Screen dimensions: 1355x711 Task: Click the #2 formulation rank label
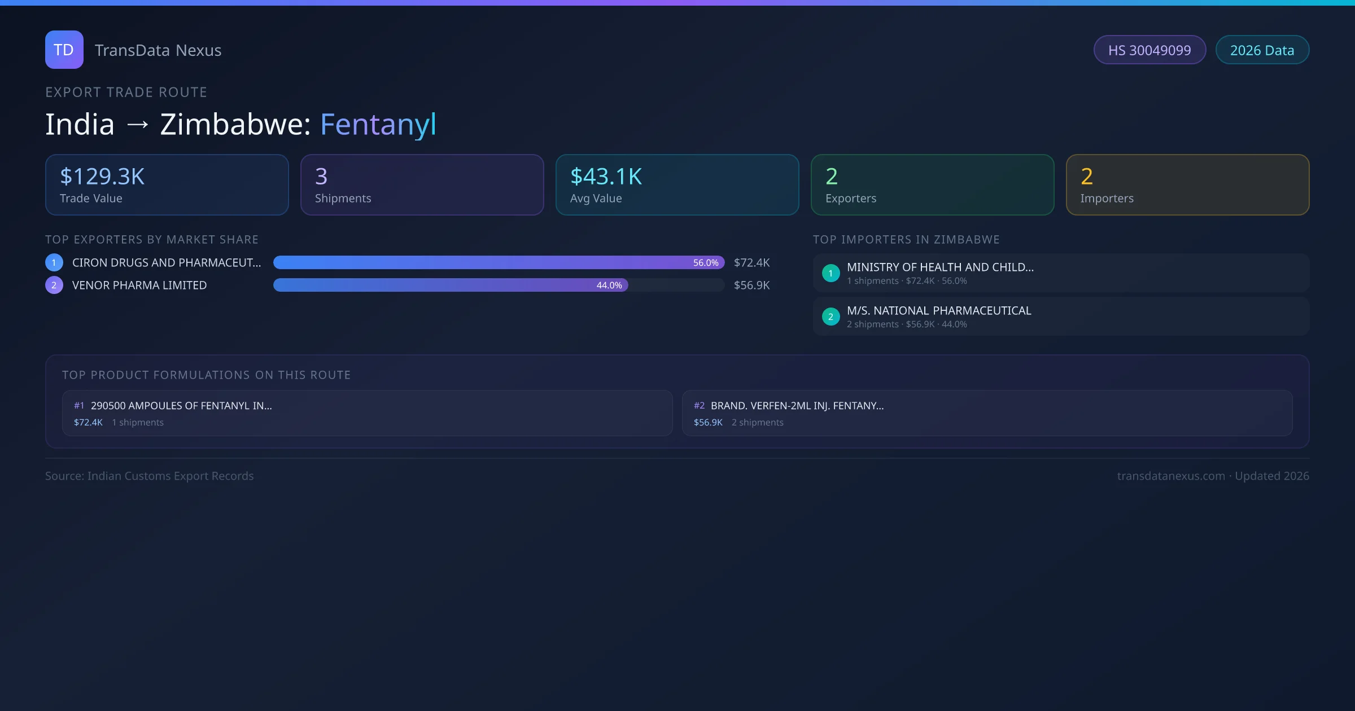699,406
